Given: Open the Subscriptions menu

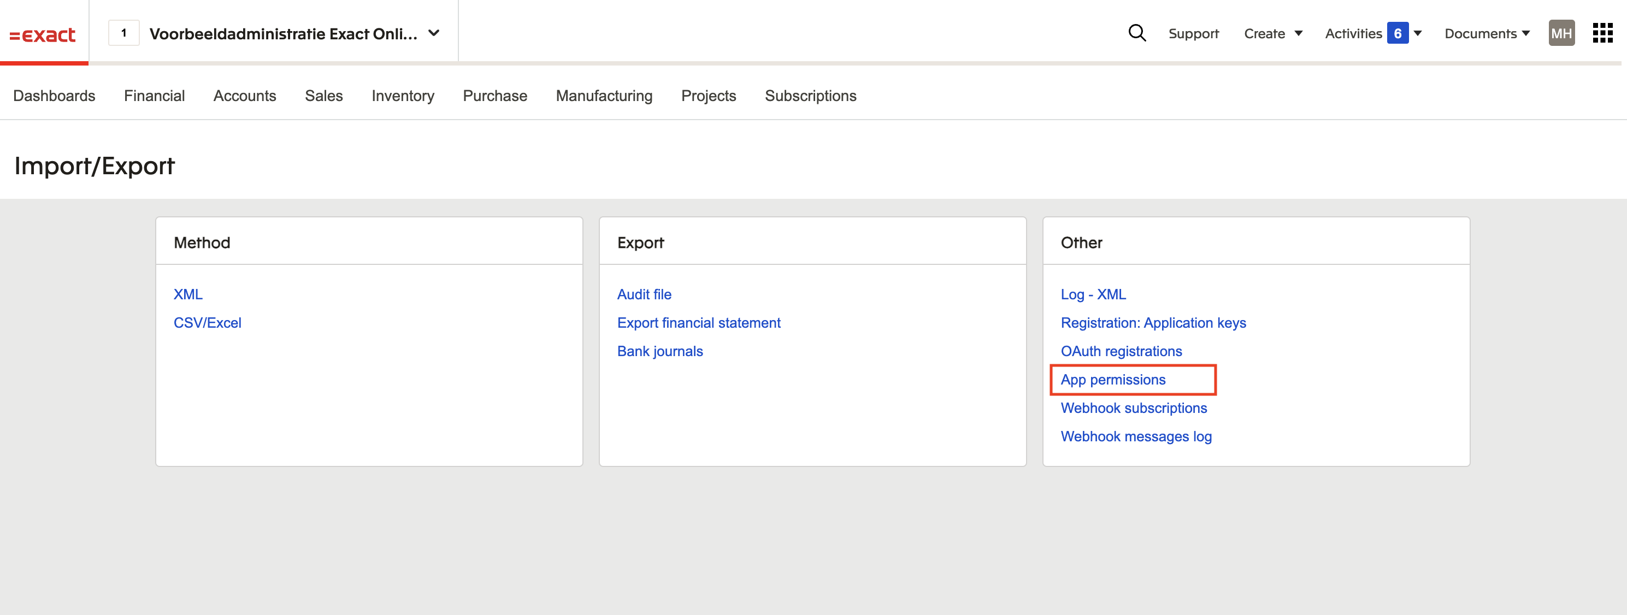Looking at the screenshot, I should [810, 96].
